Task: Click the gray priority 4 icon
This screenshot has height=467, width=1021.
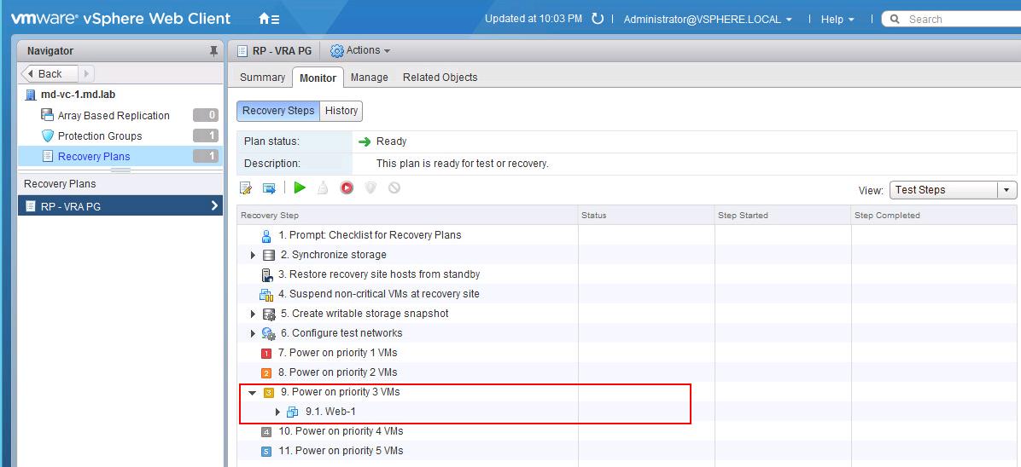Action: point(265,432)
